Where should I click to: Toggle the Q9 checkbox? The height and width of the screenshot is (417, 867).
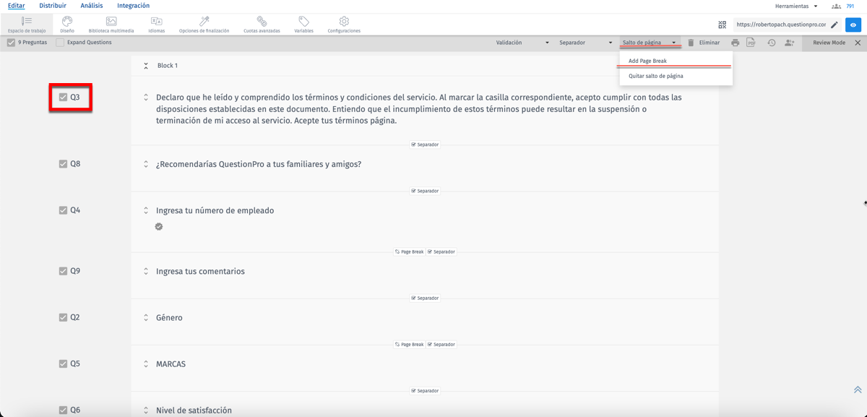(x=63, y=271)
